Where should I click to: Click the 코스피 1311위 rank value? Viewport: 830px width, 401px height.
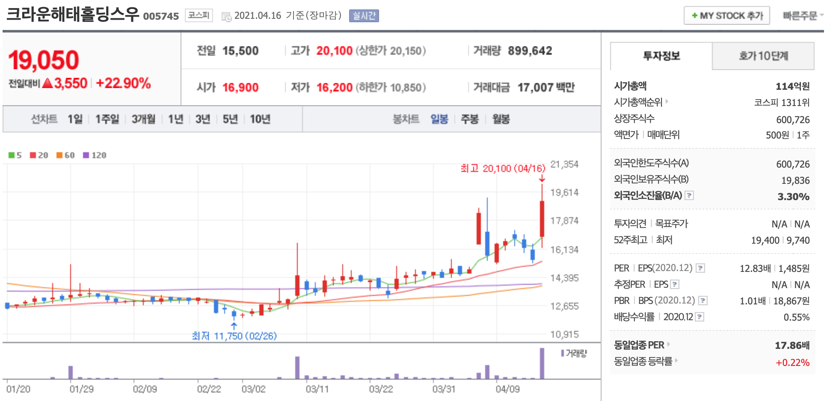pos(782,103)
